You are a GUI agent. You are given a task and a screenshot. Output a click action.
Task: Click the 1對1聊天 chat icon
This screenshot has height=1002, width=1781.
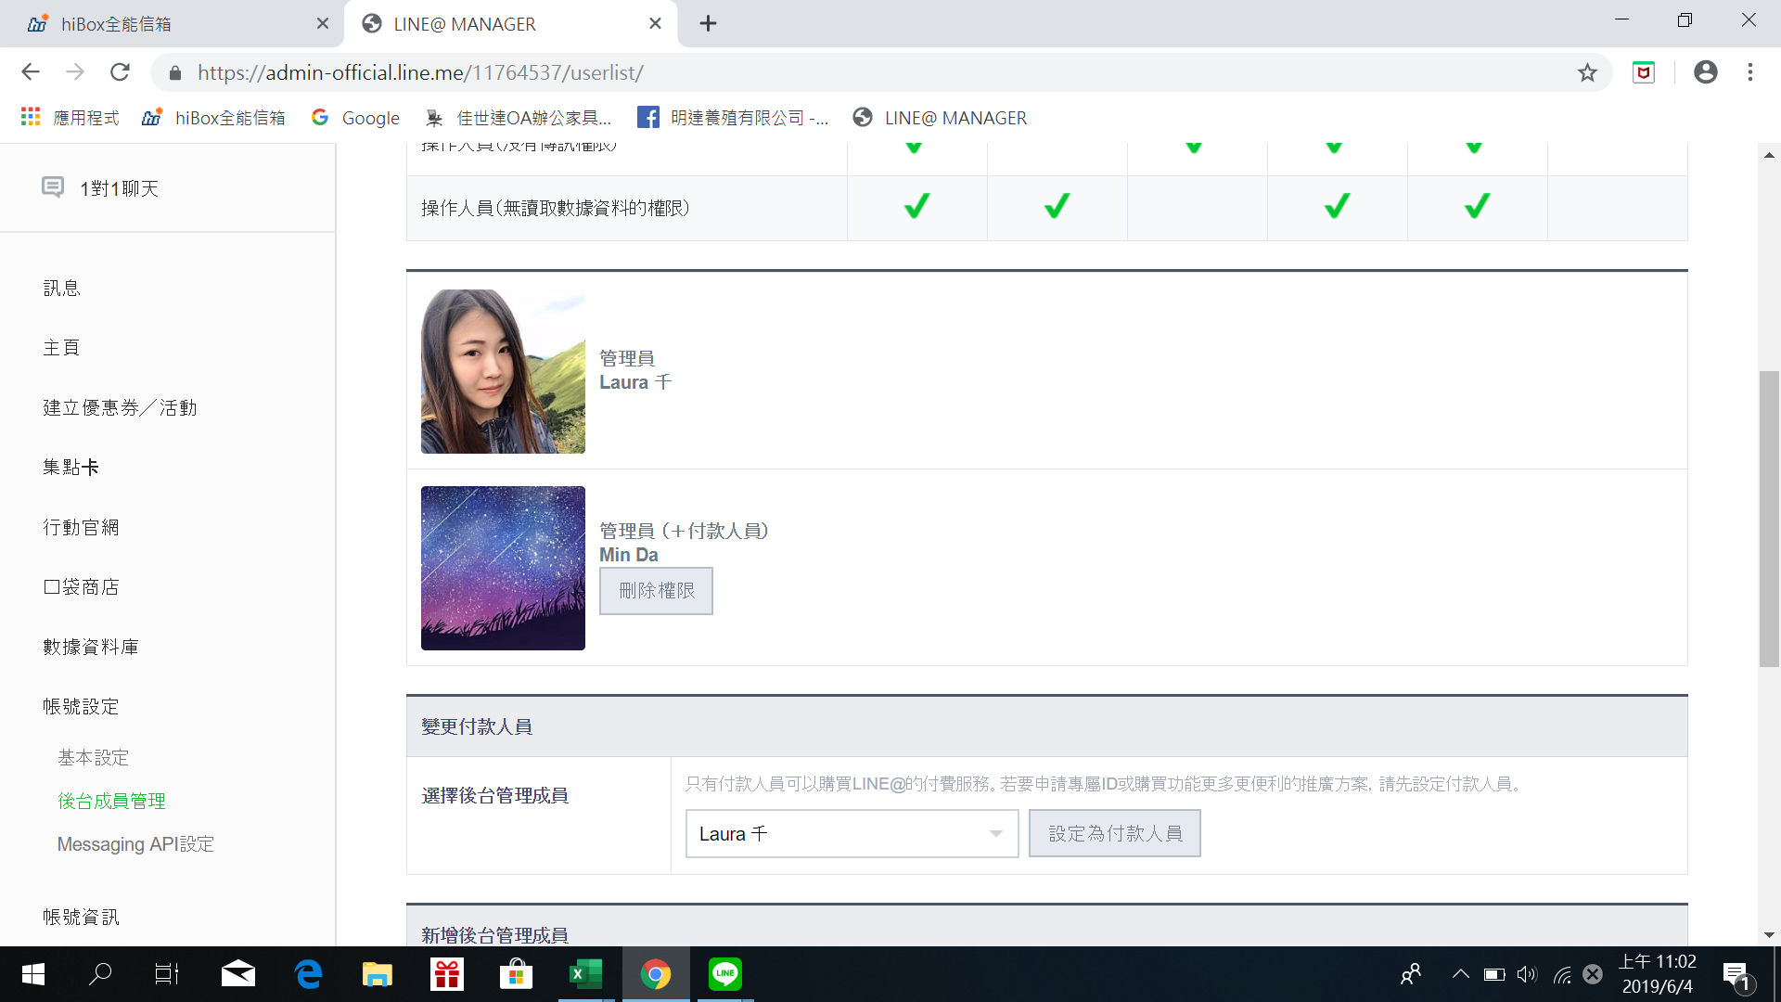53,187
